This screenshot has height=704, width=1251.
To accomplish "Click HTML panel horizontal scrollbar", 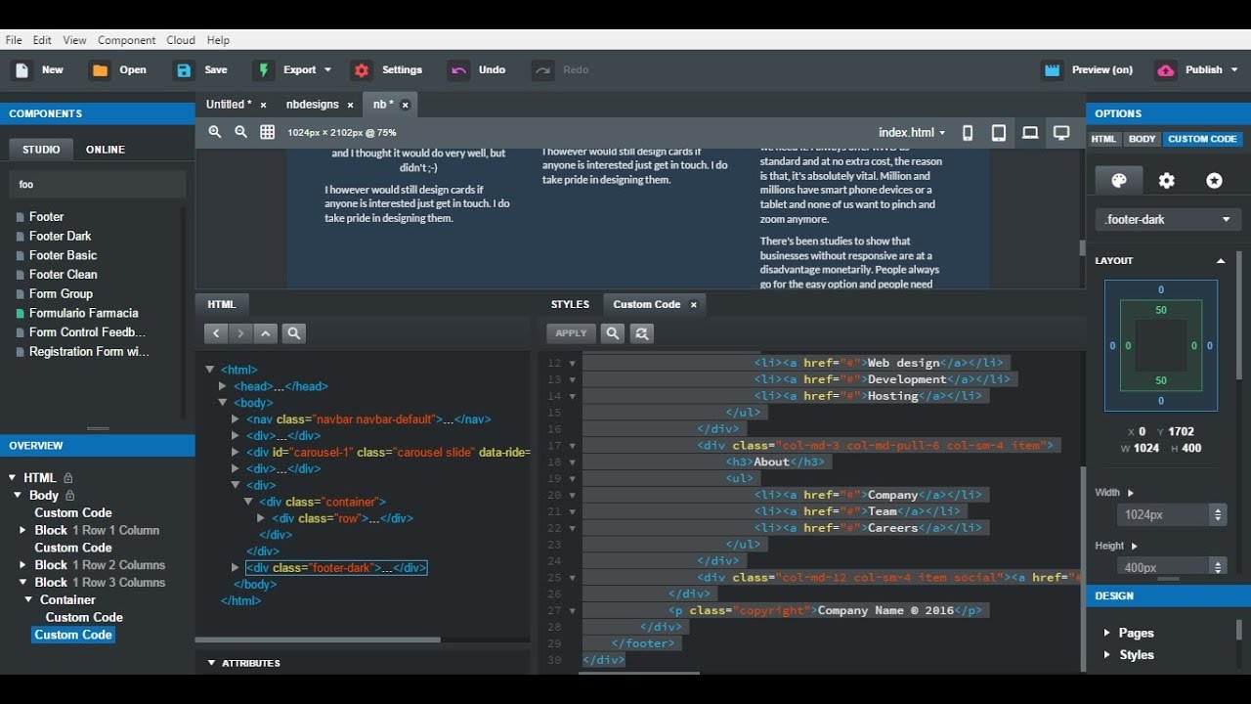I will click(318, 640).
